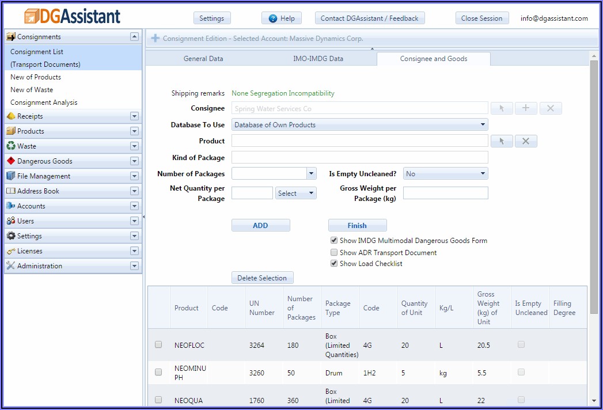The image size is (603, 410).
Task: Expand the Receipts sidebar section
Action: [x=134, y=116]
